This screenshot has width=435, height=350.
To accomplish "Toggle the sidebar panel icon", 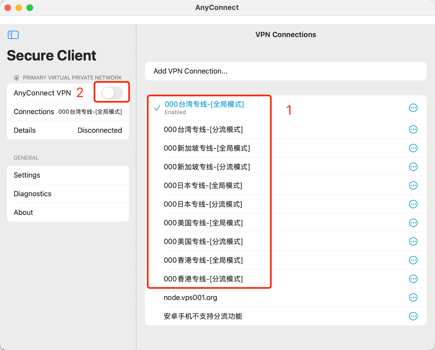I will (x=13, y=35).
